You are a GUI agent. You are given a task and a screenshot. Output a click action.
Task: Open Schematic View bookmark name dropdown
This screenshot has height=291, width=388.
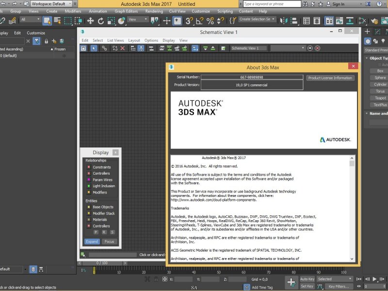[288, 48]
